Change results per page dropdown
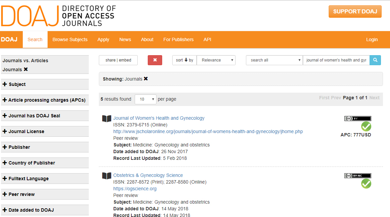Viewport: 390px width, 217px height. coord(145,99)
